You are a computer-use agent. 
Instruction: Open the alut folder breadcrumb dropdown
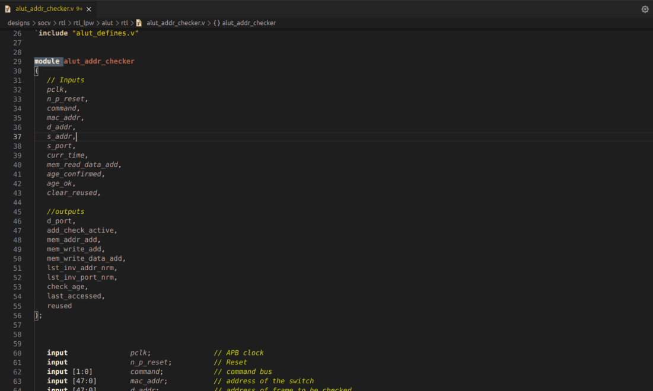[107, 23]
